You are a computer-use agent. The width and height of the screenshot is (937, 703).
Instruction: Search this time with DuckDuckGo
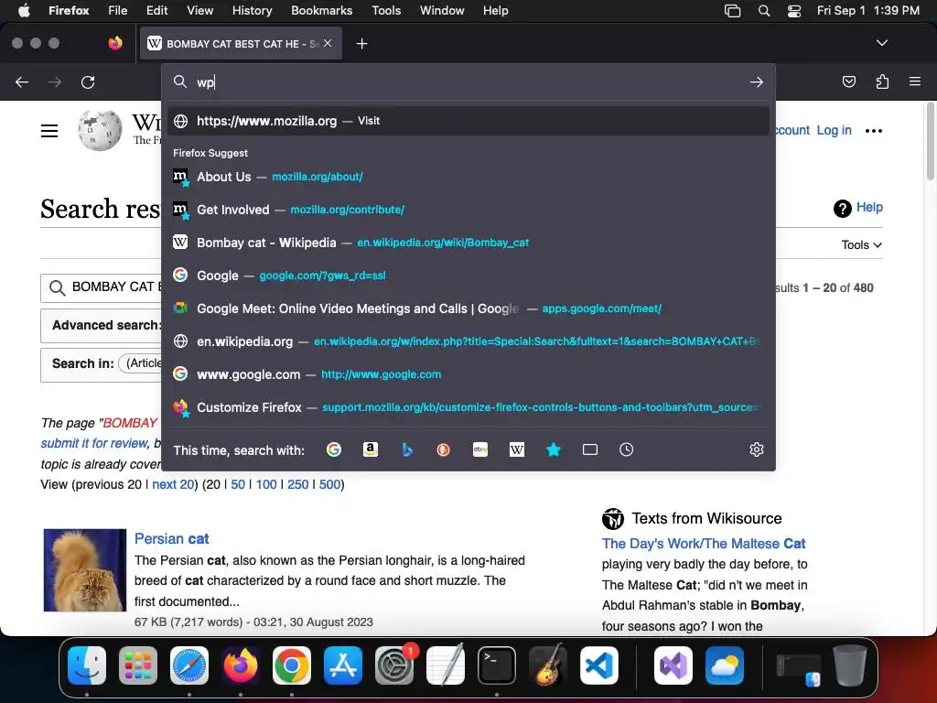(444, 449)
